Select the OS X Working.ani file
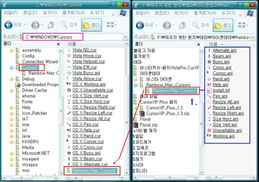Screen dimensions: 259x182 (x=89, y=84)
